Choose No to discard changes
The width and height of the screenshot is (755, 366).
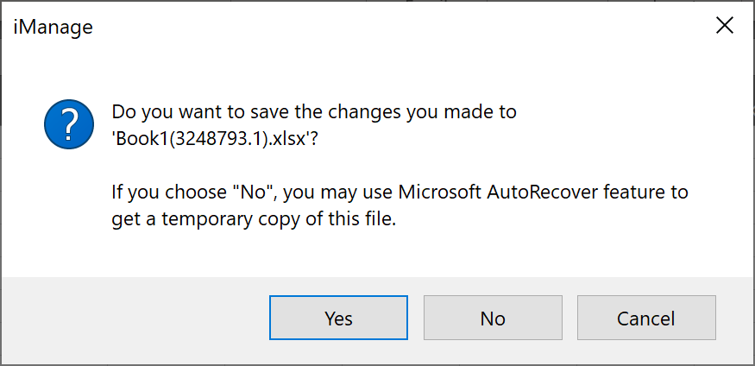(493, 318)
